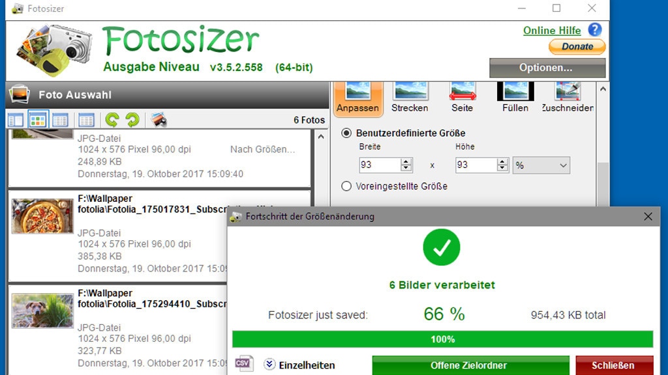Click the 6 Fotos counter text
Image resolution: width=668 pixels, height=375 pixels.
(309, 120)
